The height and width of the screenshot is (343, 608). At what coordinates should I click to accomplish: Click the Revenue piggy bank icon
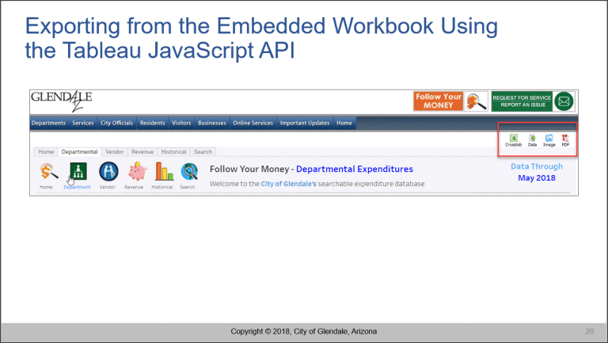click(x=136, y=171)
